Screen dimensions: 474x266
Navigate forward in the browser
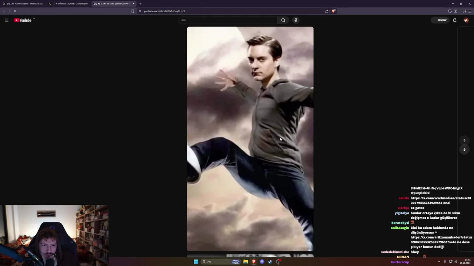9,11
